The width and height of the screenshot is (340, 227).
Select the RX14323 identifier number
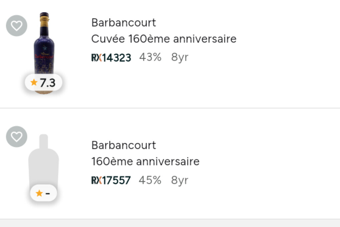click(x=116, y=58)
